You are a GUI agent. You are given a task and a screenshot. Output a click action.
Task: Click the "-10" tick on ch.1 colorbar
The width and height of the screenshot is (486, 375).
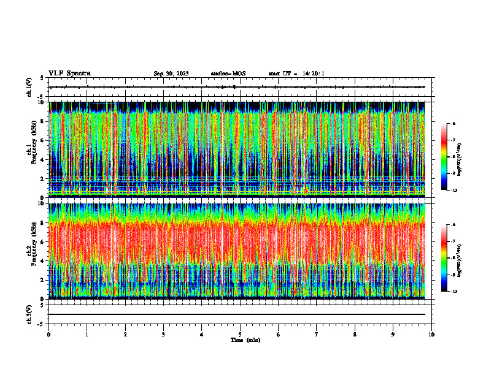click(x=453, y=190)
